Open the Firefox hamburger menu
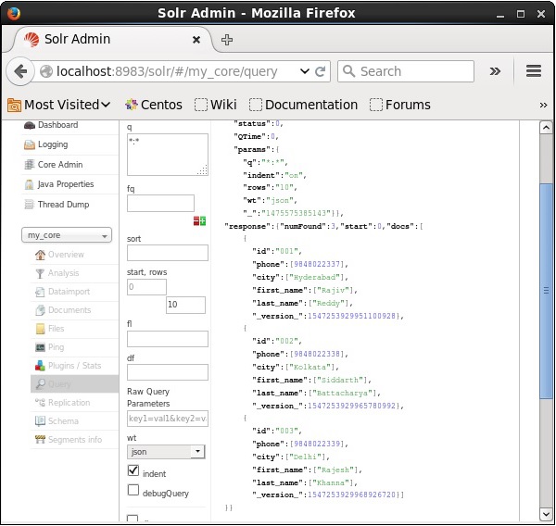The image size is (556, 526). tap(533, 71)
